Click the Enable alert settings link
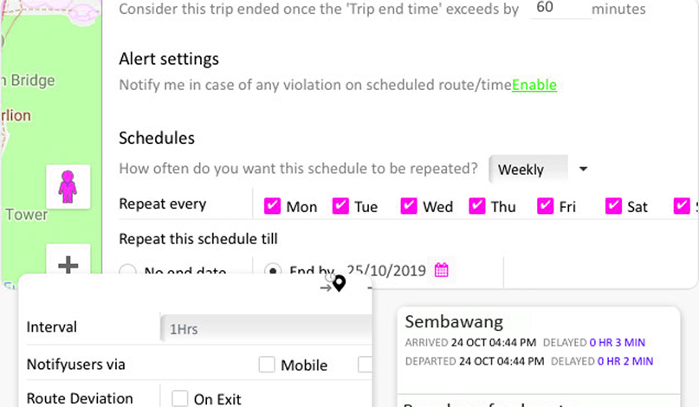Screen dimensions: 699x407 click(x=534, y=85)
